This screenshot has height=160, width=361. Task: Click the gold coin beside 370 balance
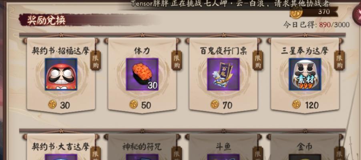click(296, 12)
